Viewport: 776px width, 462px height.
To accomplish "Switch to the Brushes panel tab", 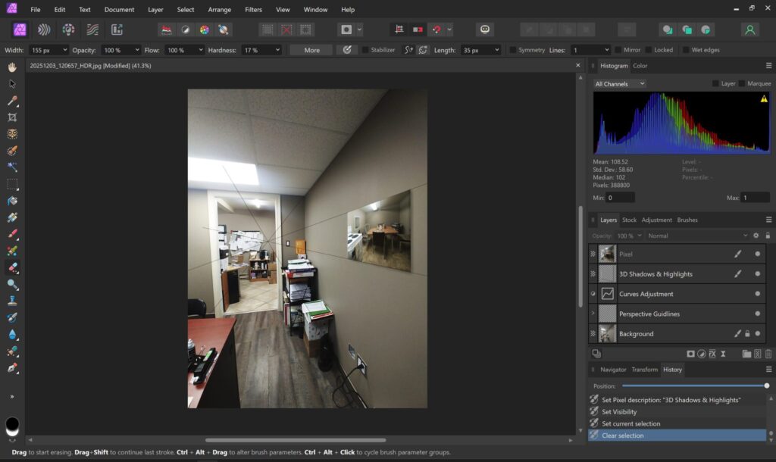I will (x=687, y=220).
